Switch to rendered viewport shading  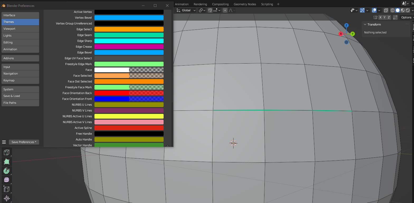[x=408, y=10]
